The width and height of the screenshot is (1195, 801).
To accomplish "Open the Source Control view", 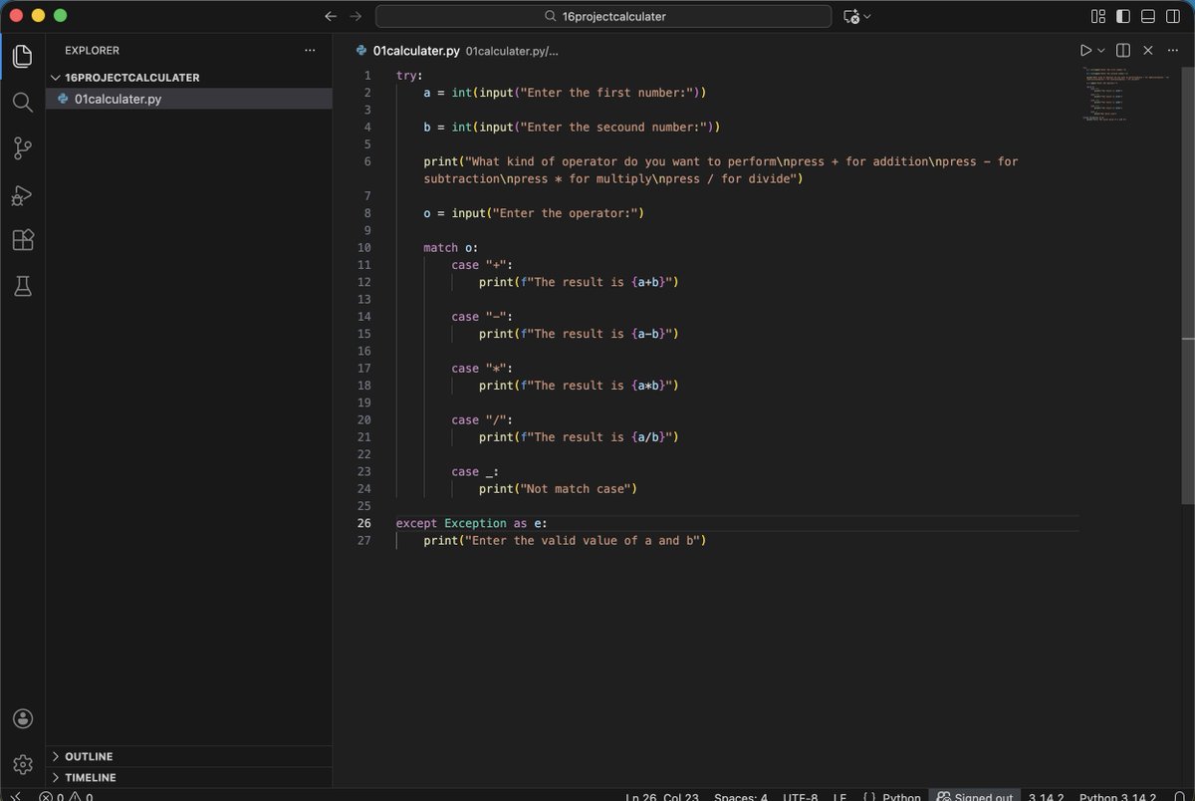I will pos(22,148).
